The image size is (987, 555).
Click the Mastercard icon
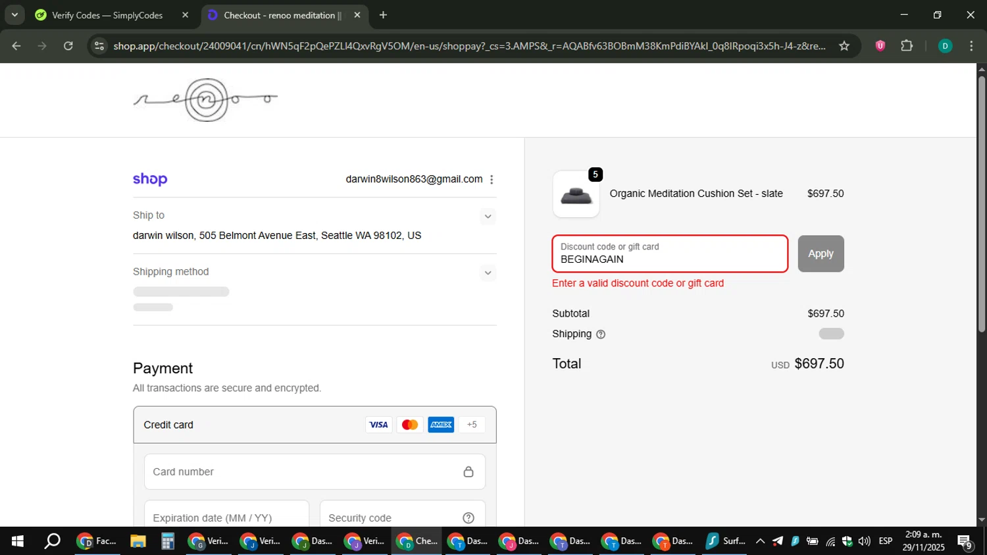click(x=410, y=425)
